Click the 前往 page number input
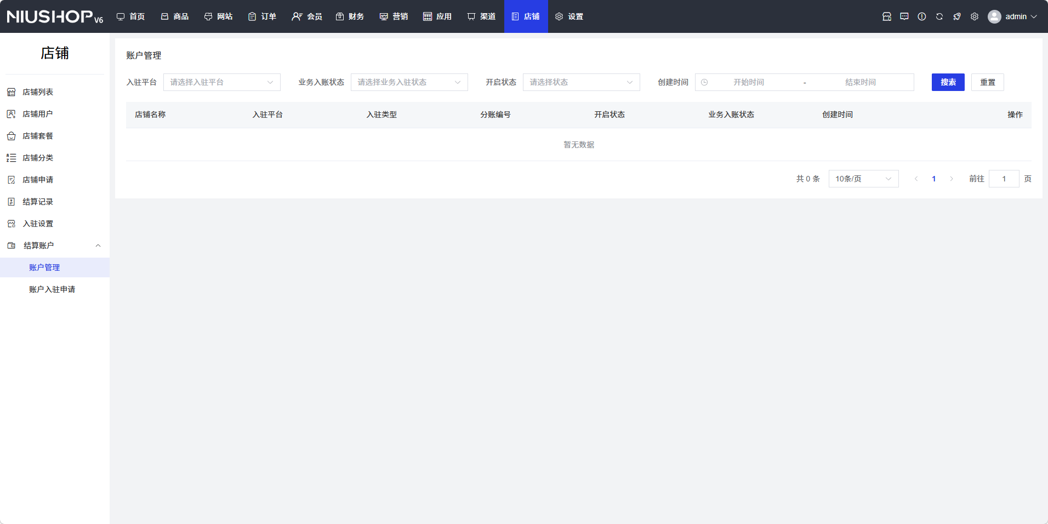1048x524 pixels. 1004,179
